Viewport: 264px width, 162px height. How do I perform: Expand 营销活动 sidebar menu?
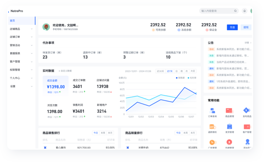21,45
